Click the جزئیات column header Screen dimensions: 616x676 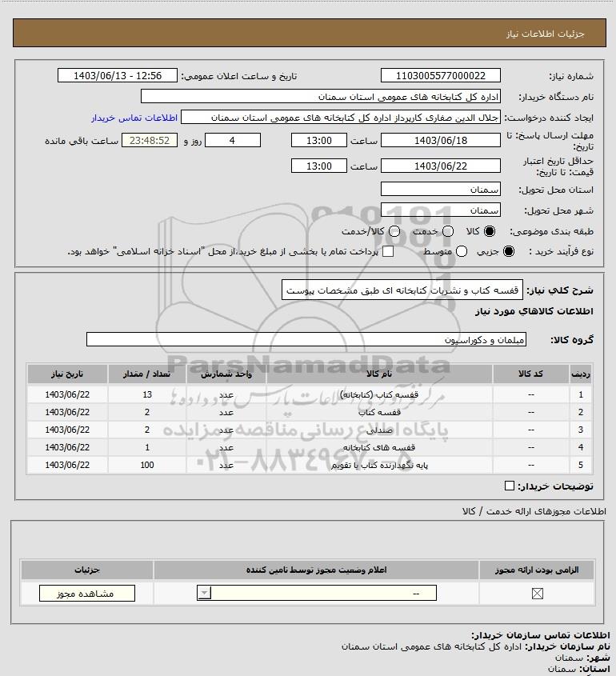point(87,570)
